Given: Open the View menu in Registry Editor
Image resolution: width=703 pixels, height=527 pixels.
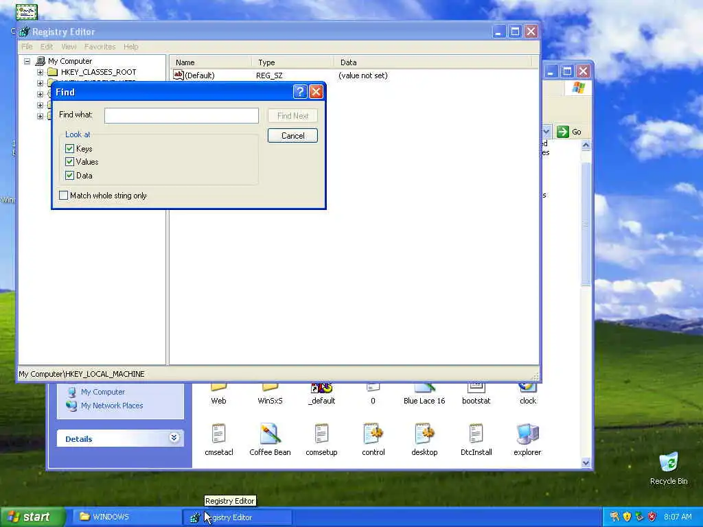Looking at the screenshot, I should click(69, 47).
